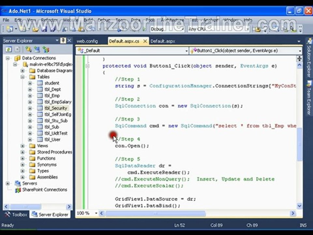Click the Stop Refresh icon in Server Explorer
This screenshot has width=313, height=235.
tap(18, 49)
